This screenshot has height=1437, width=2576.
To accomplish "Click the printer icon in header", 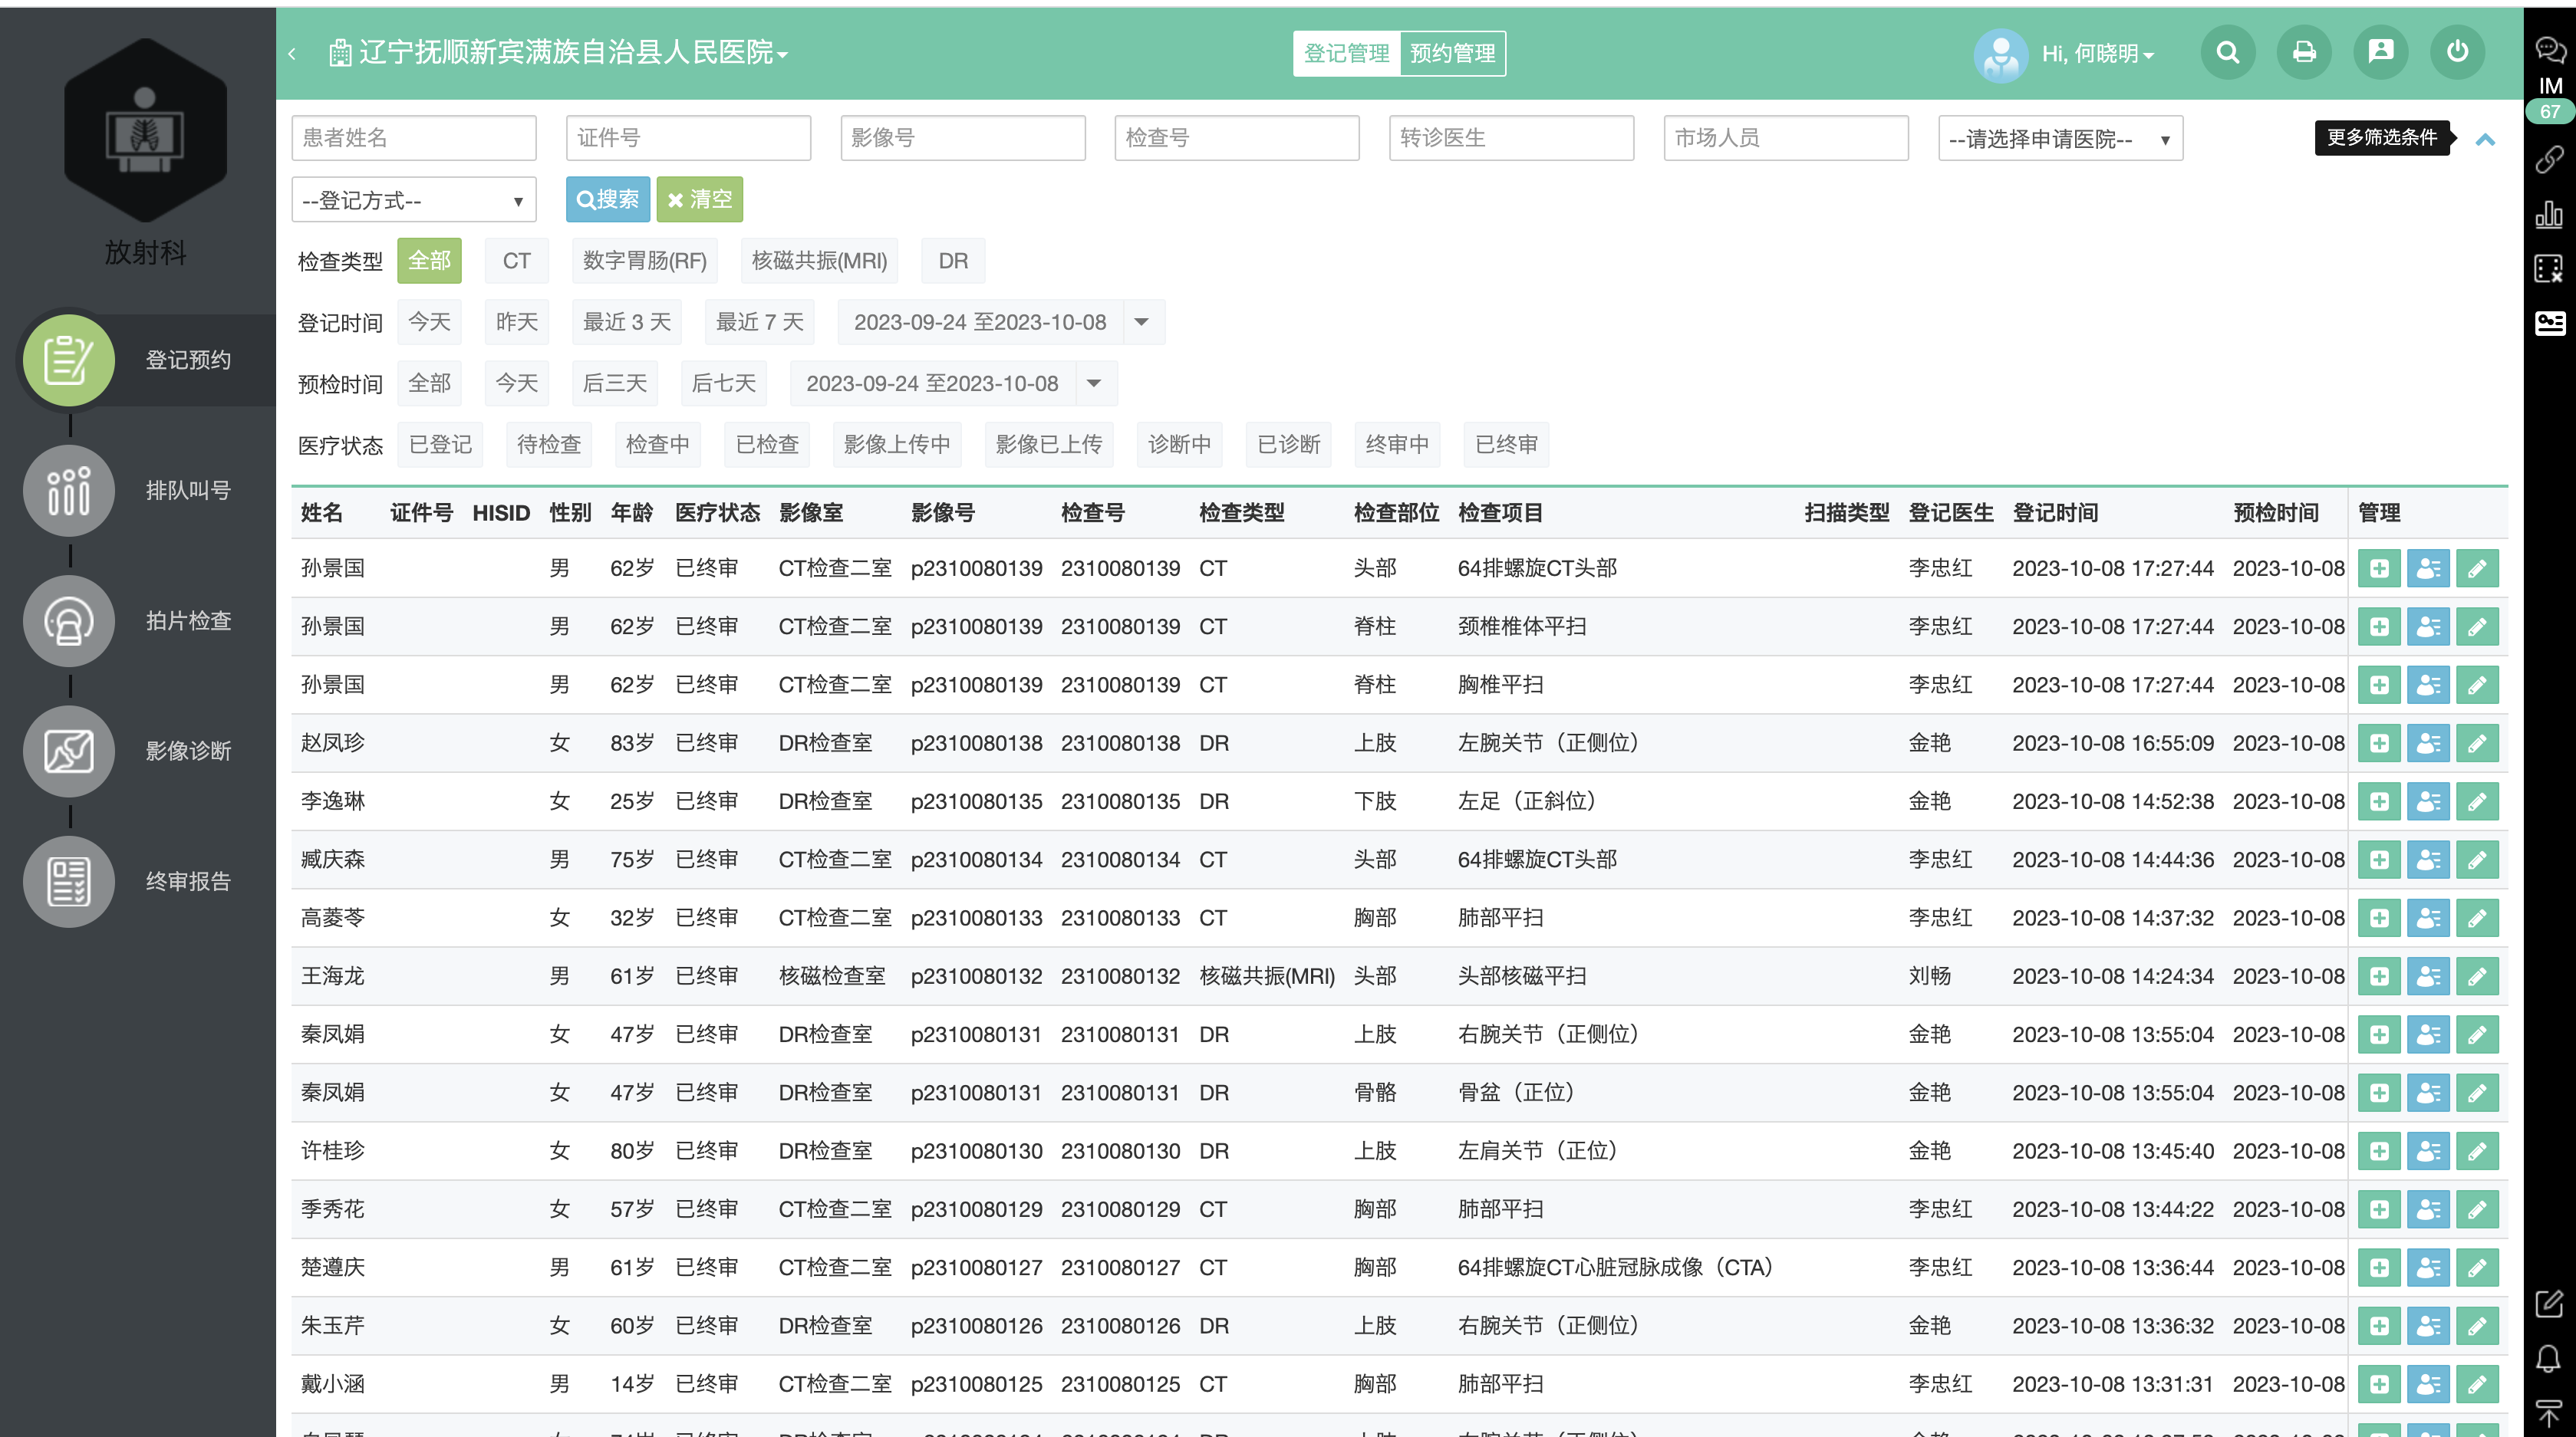I will coord(2304,52).
